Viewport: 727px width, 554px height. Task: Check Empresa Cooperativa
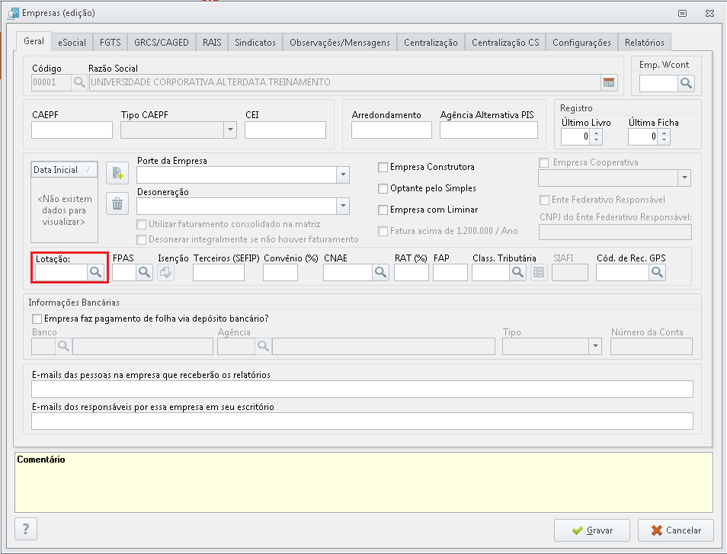(x=544, y=163)
